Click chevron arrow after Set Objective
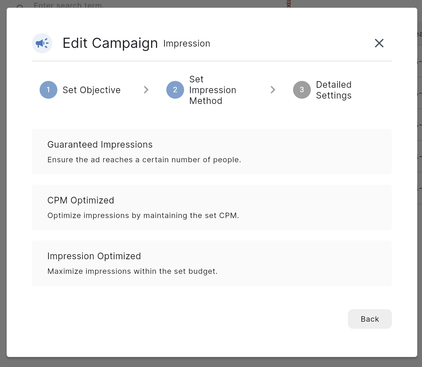Viewport: 422px width, 367px height. [146, 90]
